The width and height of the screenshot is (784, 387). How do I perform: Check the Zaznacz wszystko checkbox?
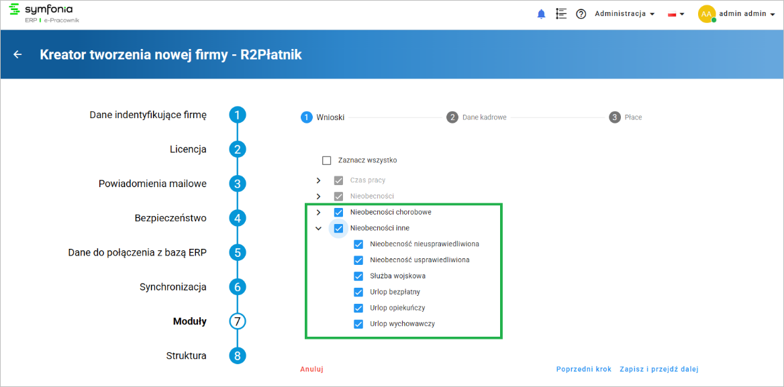pos(326,161)
